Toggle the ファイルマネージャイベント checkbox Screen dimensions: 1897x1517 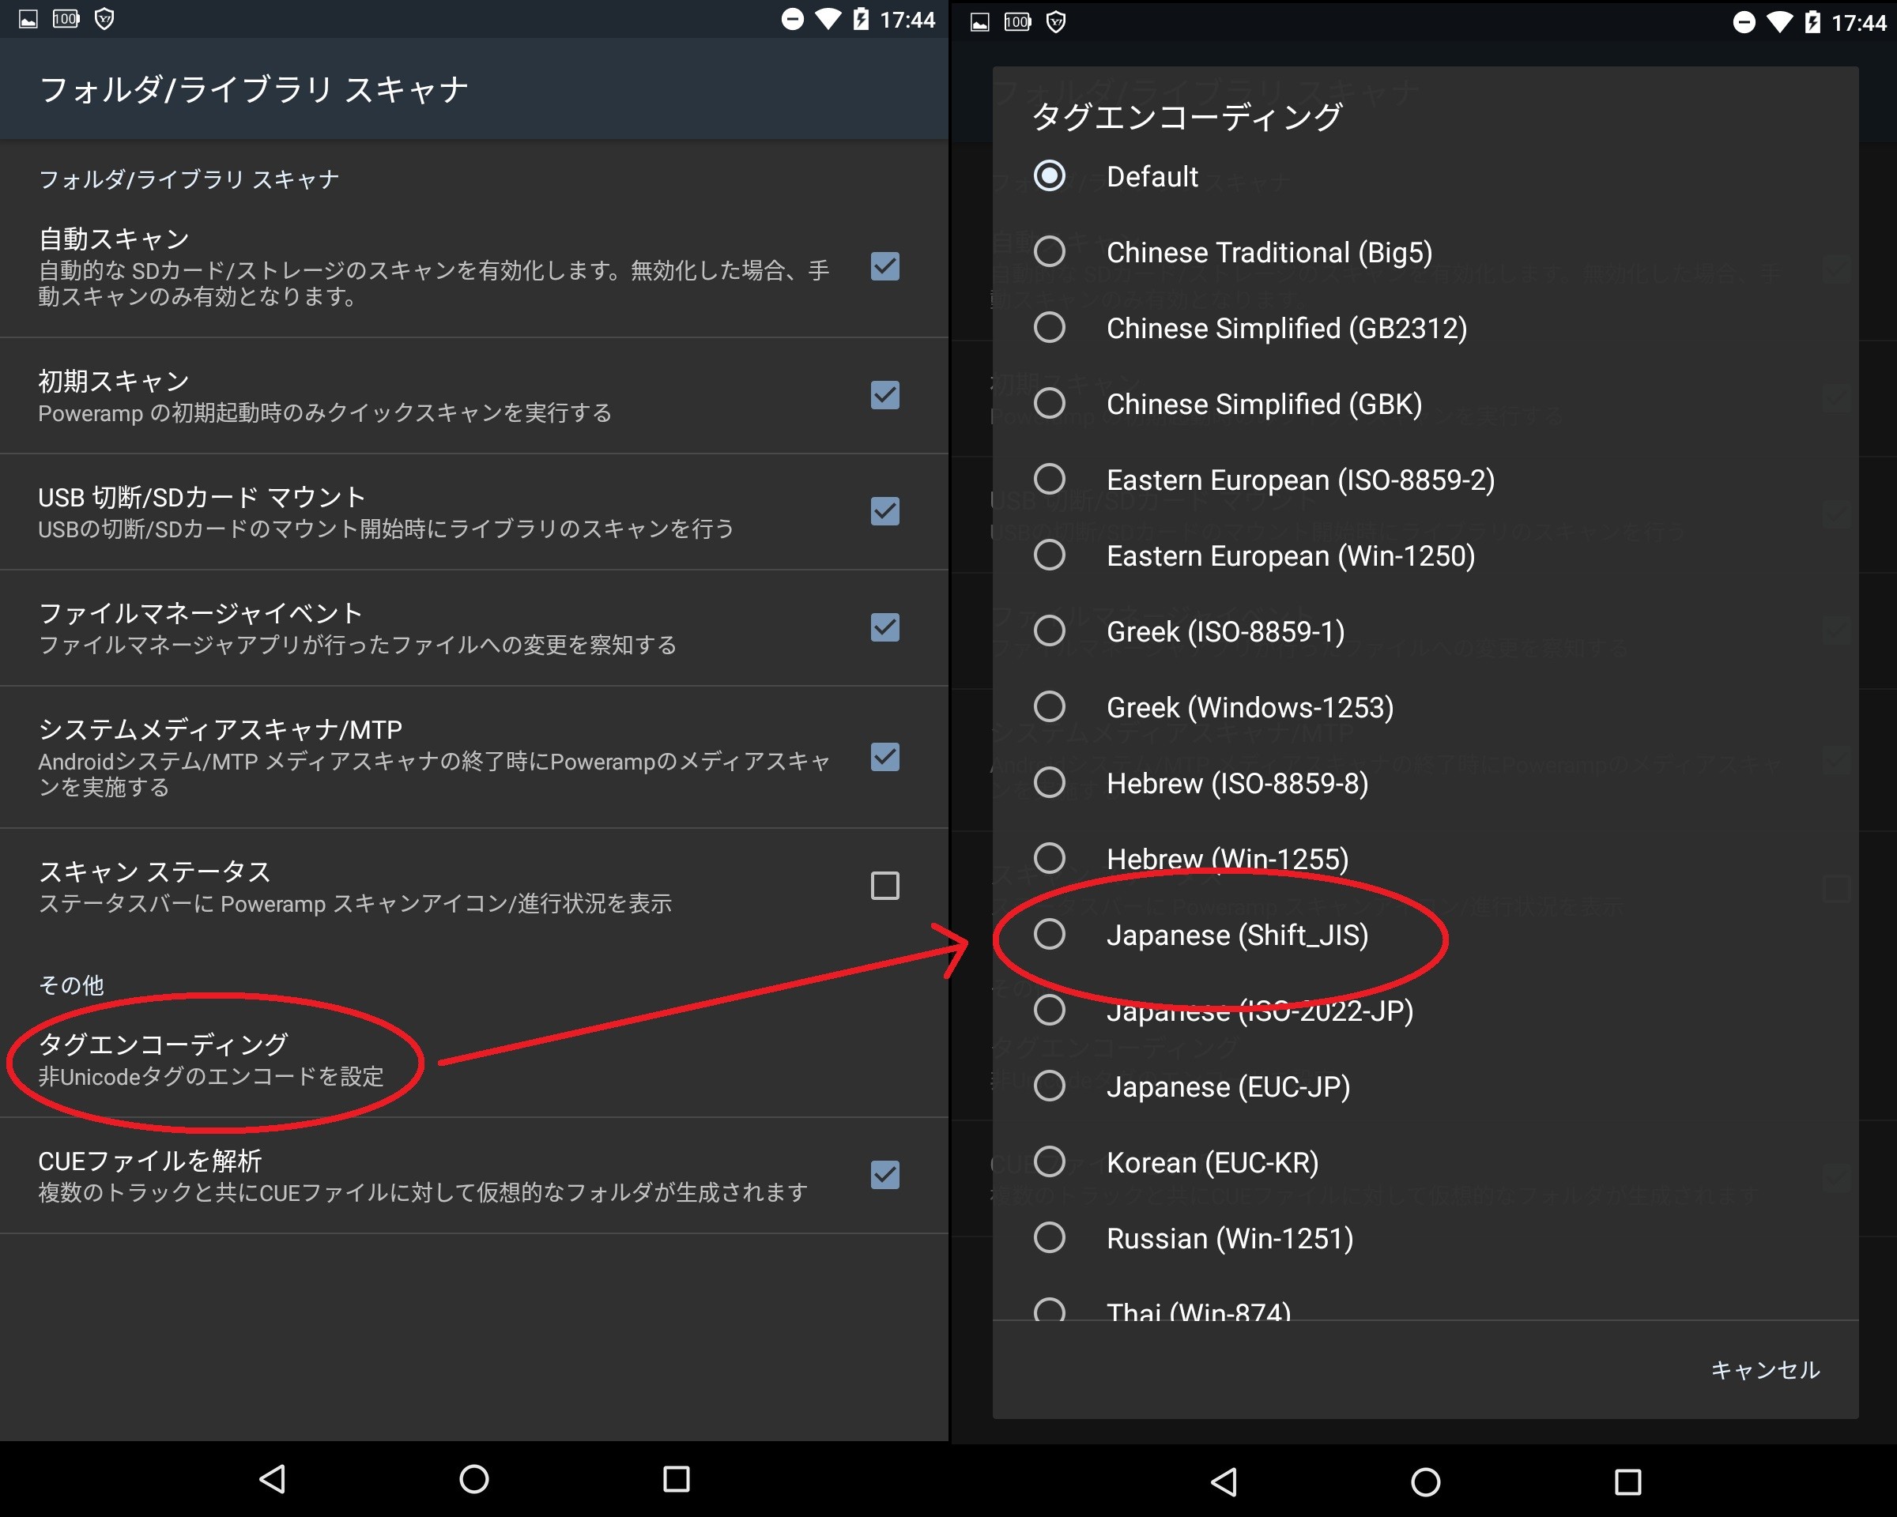884,627
